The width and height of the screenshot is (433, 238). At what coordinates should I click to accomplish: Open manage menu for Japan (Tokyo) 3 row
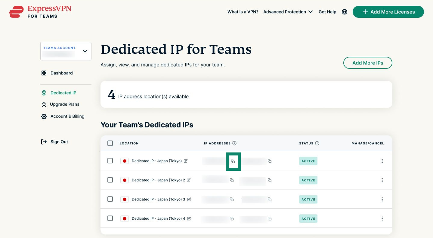tap(382, 199)
